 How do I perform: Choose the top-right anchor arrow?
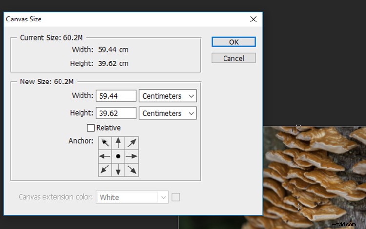pyautogui.click(x=132, y=143)
